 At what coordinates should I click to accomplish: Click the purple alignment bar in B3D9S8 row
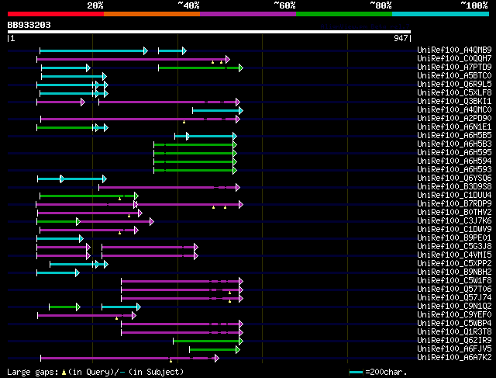coord(169,188)
